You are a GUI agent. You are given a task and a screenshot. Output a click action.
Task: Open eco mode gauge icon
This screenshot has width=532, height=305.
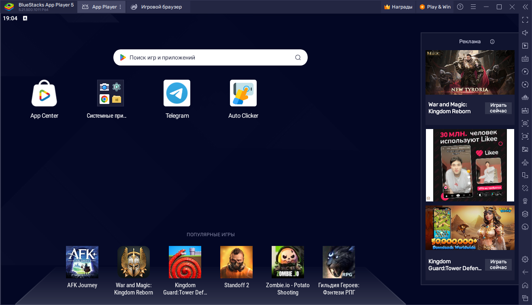tap(525, 227)
